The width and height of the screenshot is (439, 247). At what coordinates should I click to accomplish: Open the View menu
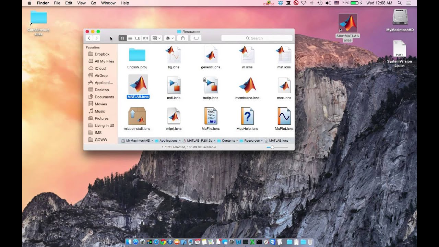tap(81, 3)
